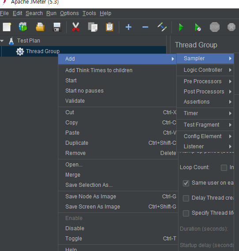The width and height of the screenshot is (239, 251).
Task: Open the Tools menu
Action: click(89, 13)
